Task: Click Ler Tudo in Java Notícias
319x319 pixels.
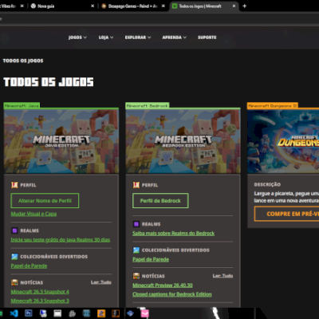Action: (101, 282)
